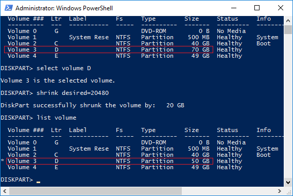The height and width of the screenshot is (196, 293).
Task: Click the PowerShell icon in title bar
Action: click(x=9, y=8)
